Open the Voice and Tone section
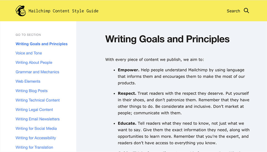 (x=29, y=53)
